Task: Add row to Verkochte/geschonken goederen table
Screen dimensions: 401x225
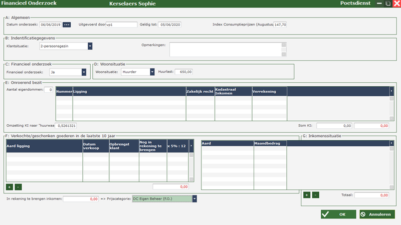Action: [10, 186]
